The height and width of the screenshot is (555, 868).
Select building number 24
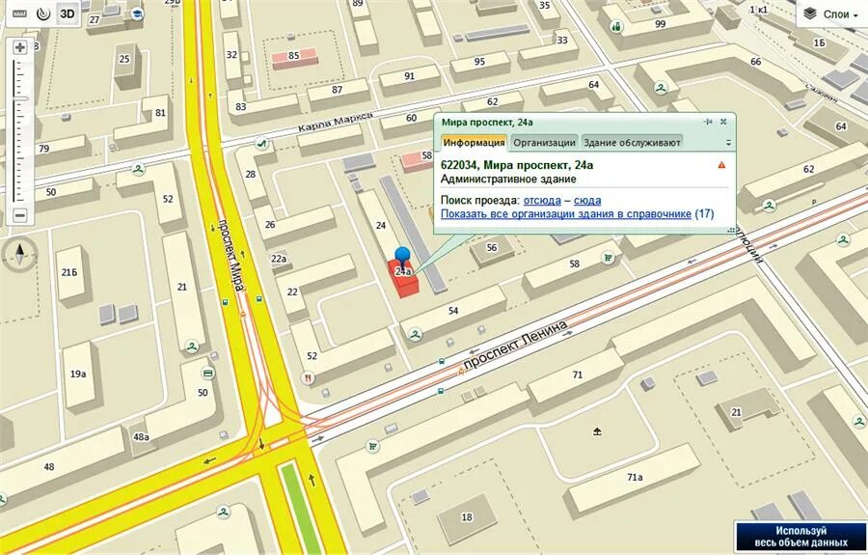(x=381, y=226)
